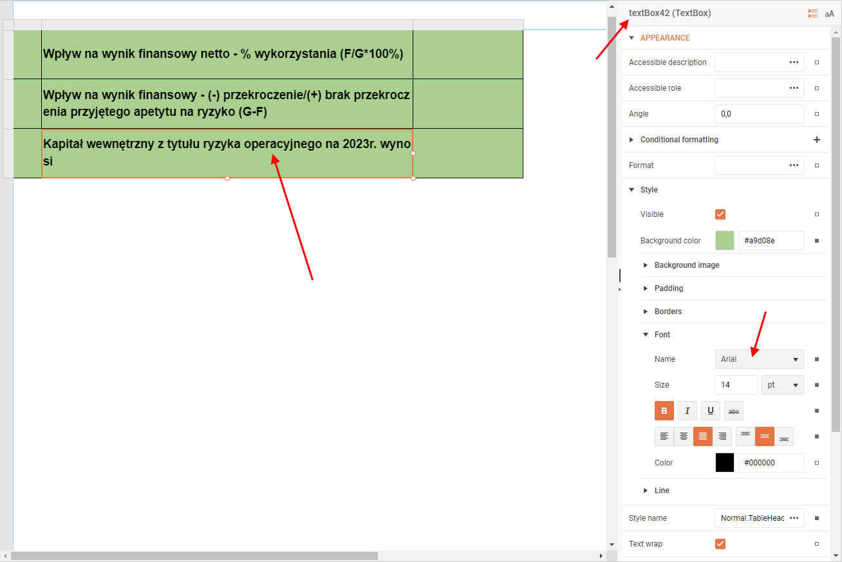The width and height of the screenshot is (842, 562).
Task: Add a conditional formatting rule
Action: (816, 140)
